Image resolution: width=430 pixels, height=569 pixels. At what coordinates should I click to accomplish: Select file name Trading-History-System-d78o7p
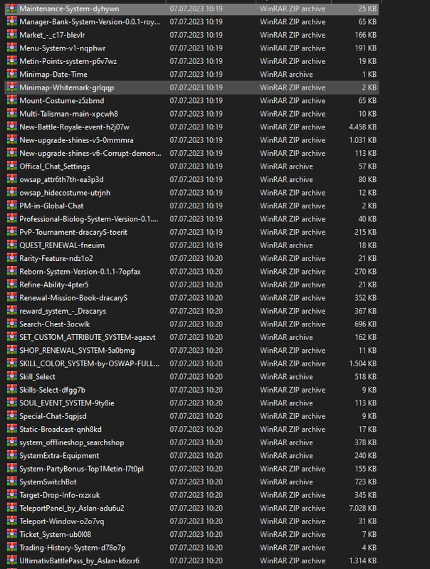73,548
